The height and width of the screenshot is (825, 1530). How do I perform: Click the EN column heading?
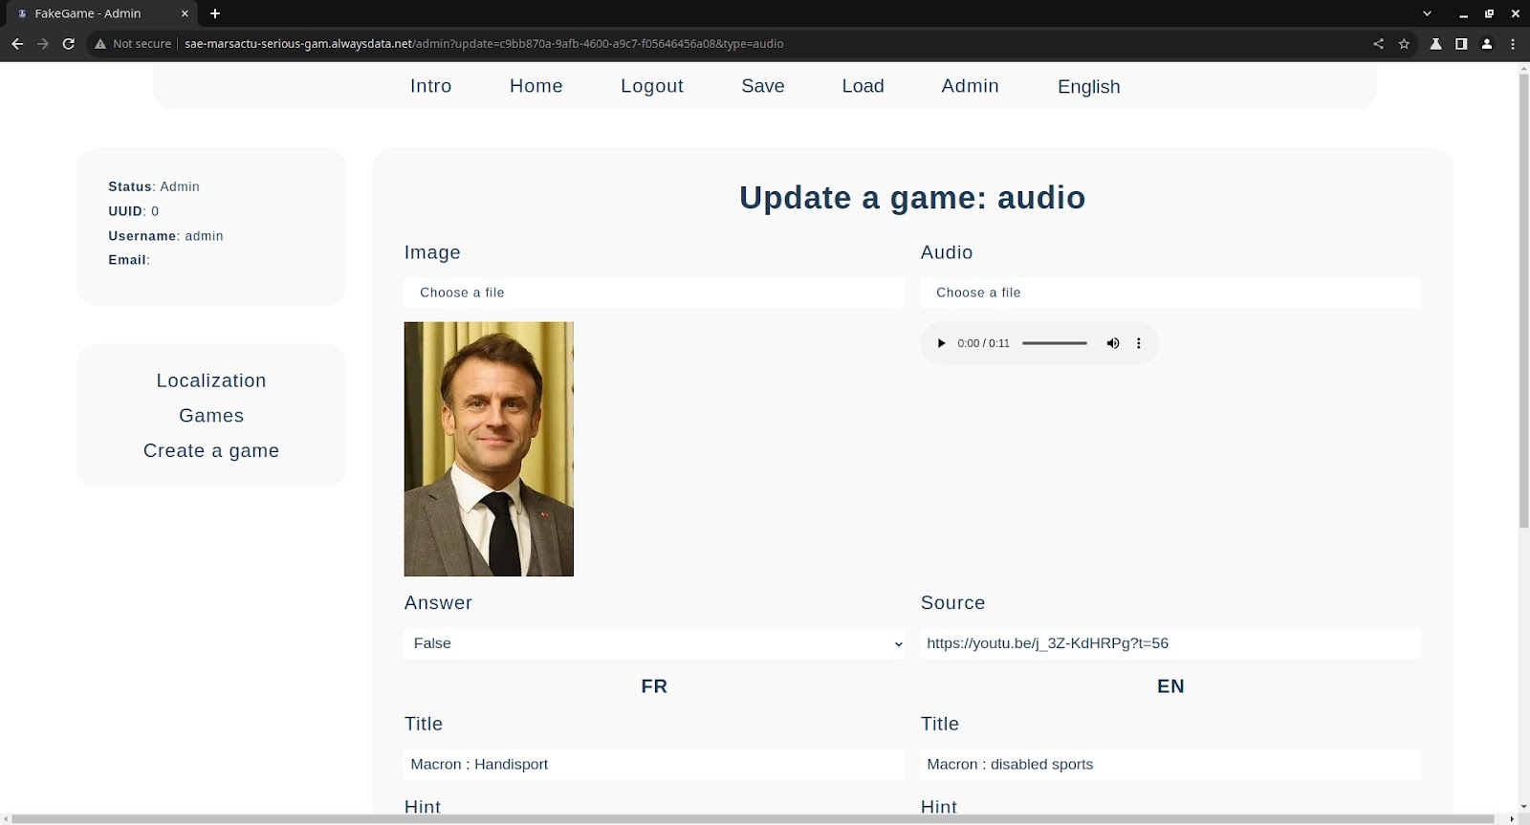[x=1170, y=686]
